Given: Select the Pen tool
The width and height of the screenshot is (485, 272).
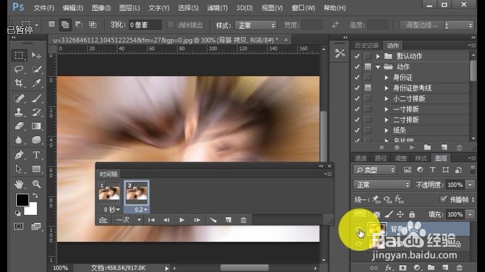Looking at the screenshot, I should [x=19, y=155].
